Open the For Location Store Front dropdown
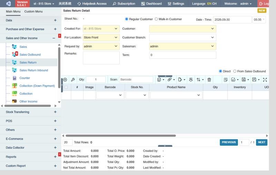Image resolution: width=276 pixels, height=175 pixels. (101, 37)
